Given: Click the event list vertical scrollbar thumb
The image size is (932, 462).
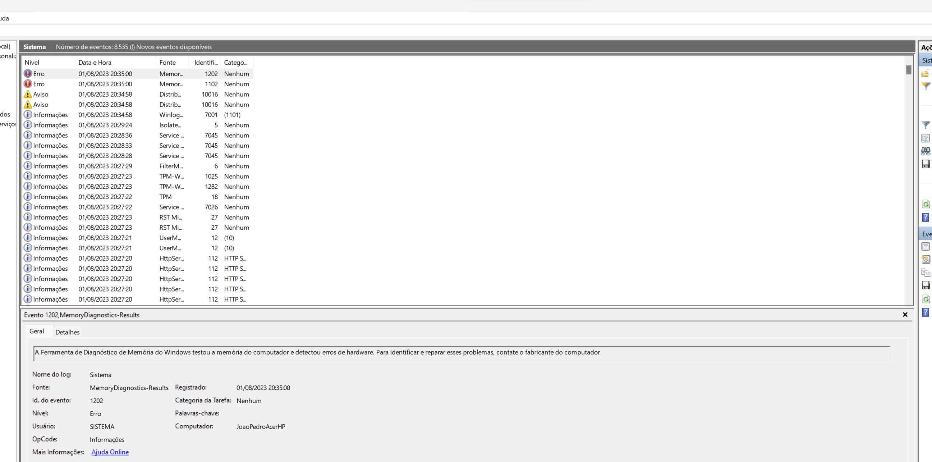Looking at the screenshot, I should pyautogui.click(x=909, y=70).
